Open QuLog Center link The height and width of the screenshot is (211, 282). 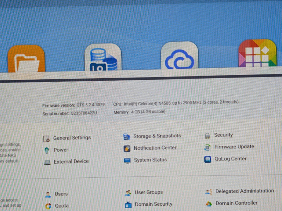pyautogui.click(x=231, y=159)
